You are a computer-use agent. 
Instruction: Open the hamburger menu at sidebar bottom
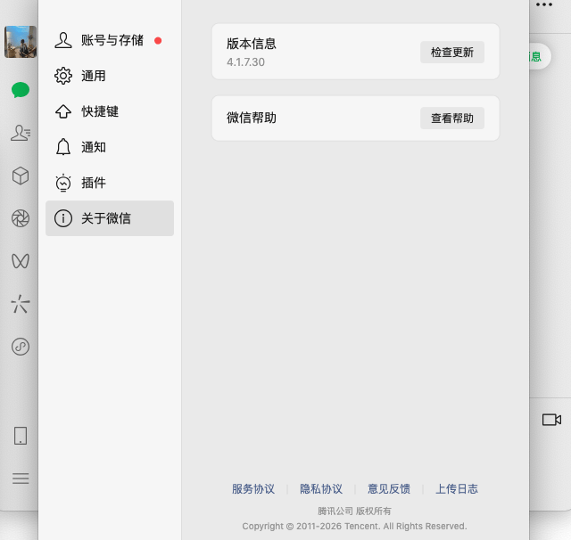coord(20,479)
